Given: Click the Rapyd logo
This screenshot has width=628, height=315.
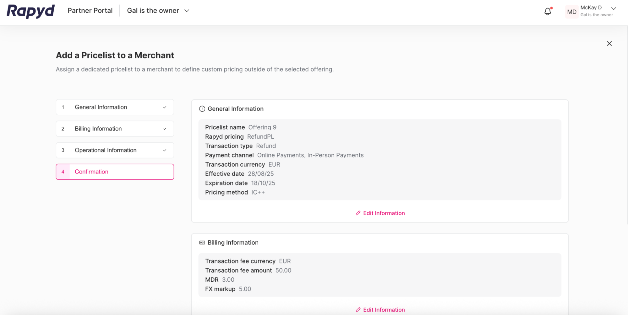Looking at the screenshot, I should pyautogui.click(x=30, y=11).
